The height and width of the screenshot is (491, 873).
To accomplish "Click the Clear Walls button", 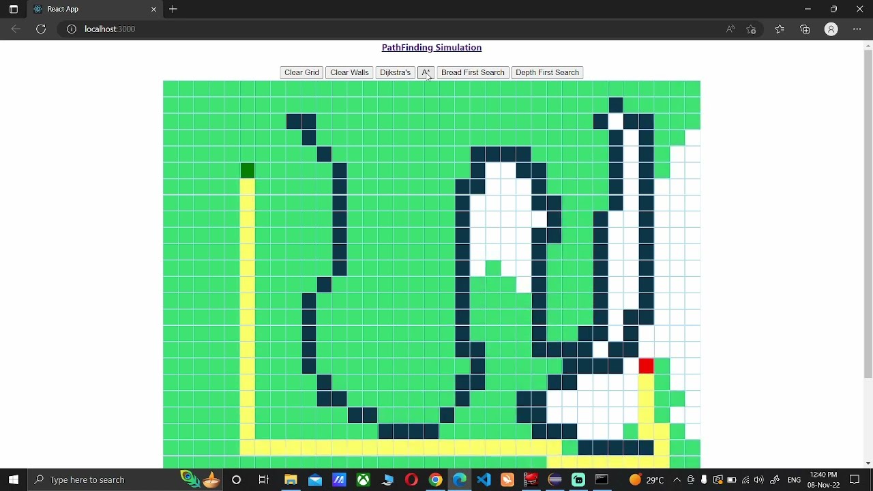I will [349, 72].
